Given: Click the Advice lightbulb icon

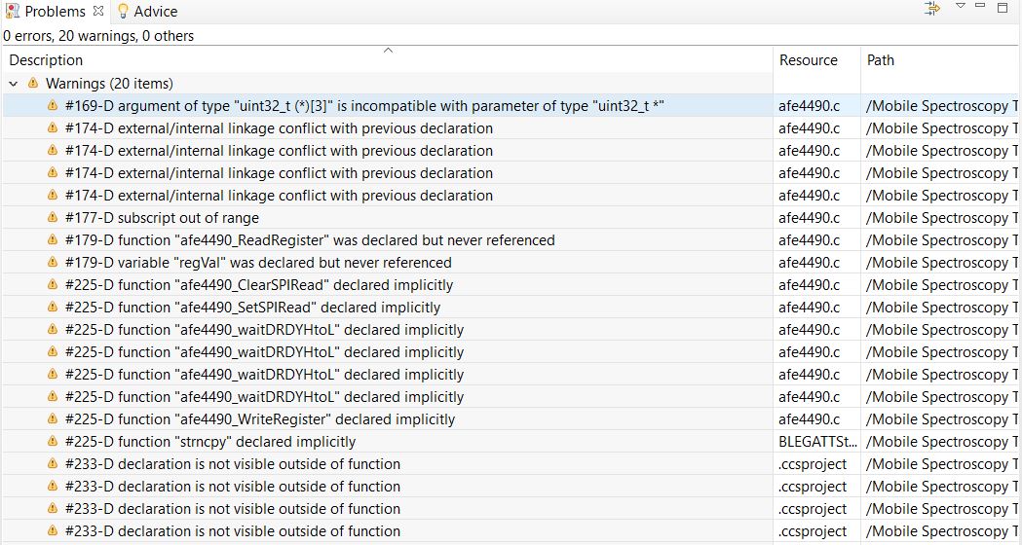Looking at the screenshot, I should (123, 12).
